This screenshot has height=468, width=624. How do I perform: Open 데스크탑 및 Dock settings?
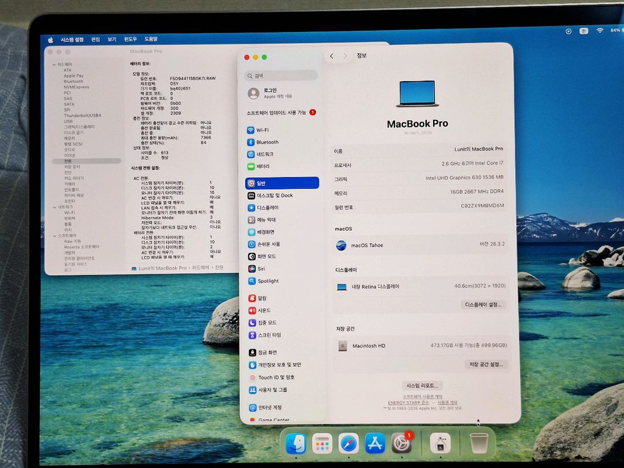pos(268,195)
